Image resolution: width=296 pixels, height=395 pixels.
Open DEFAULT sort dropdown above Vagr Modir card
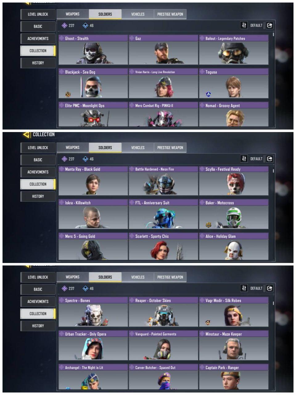(256, 288)
